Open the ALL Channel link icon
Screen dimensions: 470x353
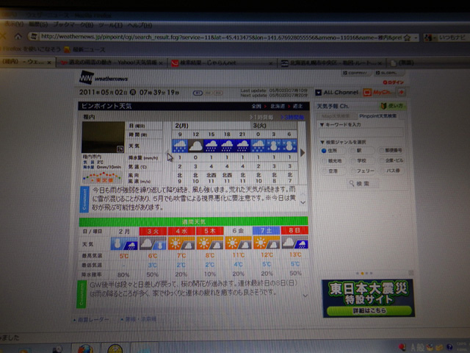pos(318,93)
